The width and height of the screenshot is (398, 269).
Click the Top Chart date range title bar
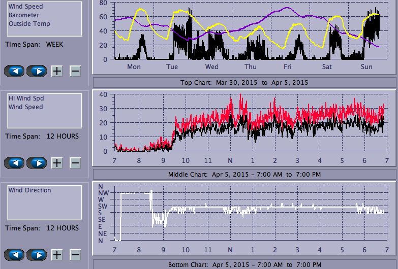pyautogui.click(x=244, y=82)
